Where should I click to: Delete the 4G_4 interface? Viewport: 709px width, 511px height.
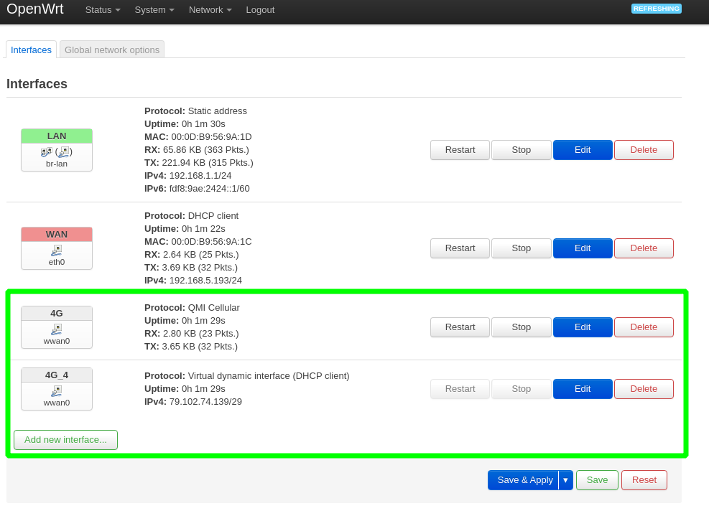pos(644,389)
